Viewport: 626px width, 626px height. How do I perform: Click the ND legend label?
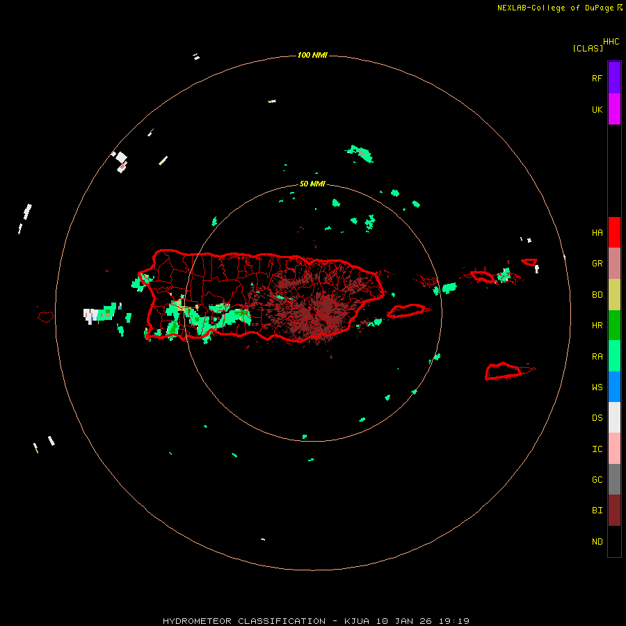tap(597, 542)
